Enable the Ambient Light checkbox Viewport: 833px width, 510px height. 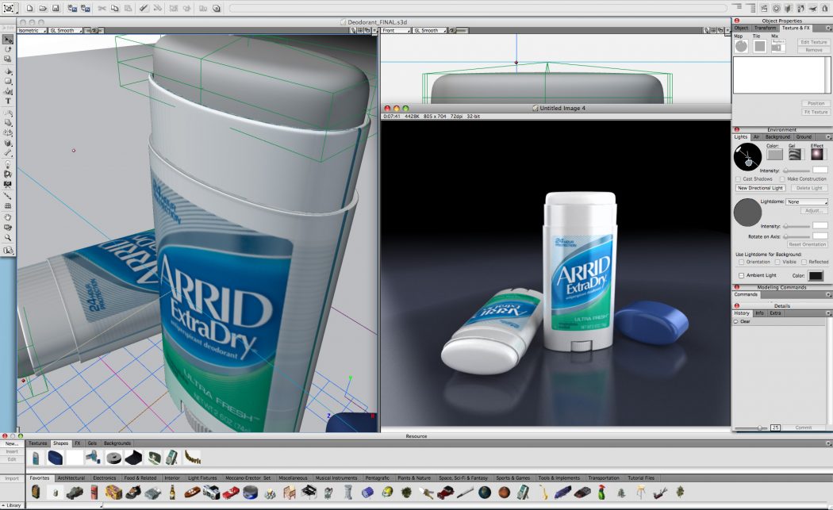[x=741, y=275]
